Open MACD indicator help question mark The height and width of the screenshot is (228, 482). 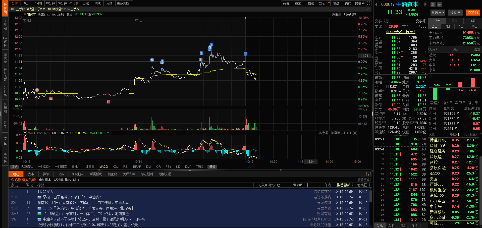coord(25,133)
